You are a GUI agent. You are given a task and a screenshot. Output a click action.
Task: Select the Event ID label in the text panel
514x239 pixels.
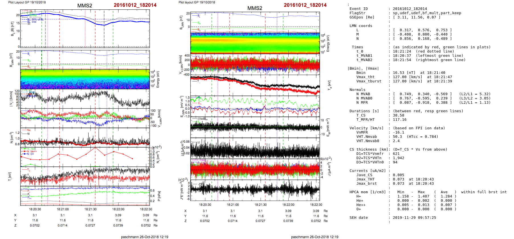358,9
